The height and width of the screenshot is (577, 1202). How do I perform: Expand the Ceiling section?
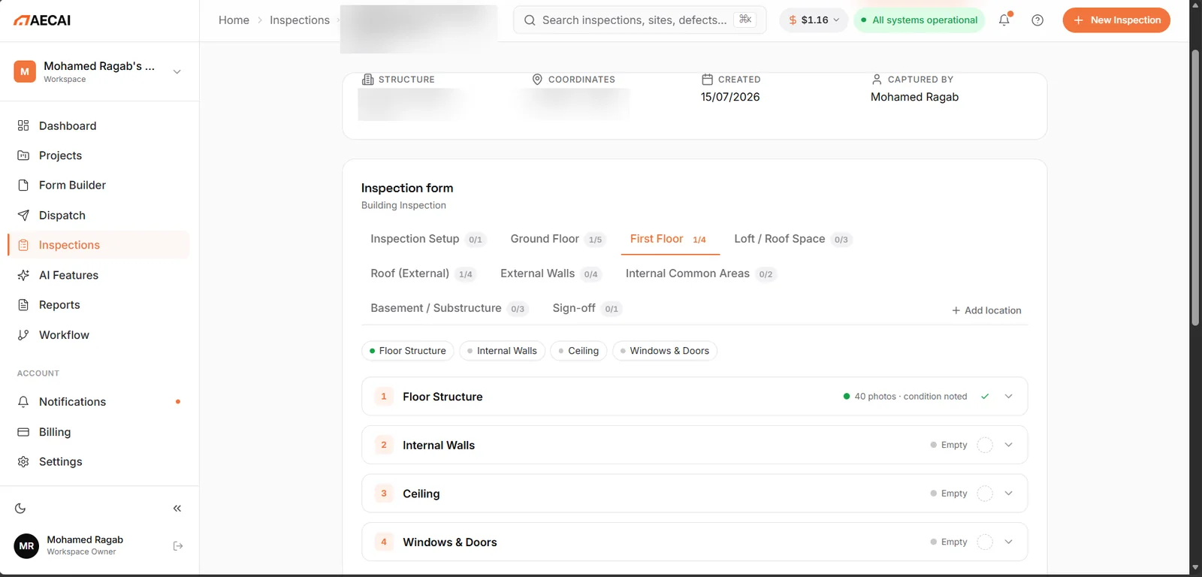coord(1009,494)
